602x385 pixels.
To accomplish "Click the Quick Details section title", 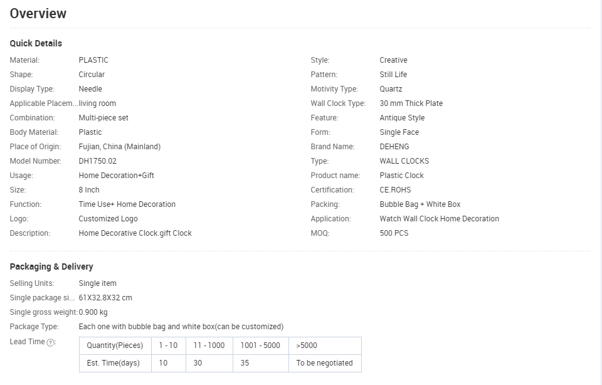I will (x=36, y=43).
